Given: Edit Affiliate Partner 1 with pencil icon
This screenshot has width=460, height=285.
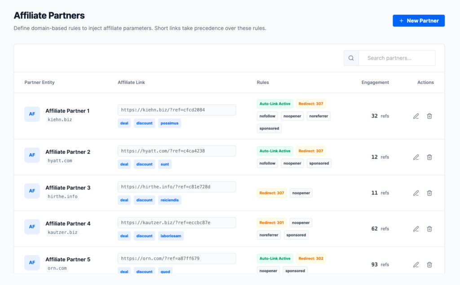Looking at the screenshot, I should click(416, 116).
